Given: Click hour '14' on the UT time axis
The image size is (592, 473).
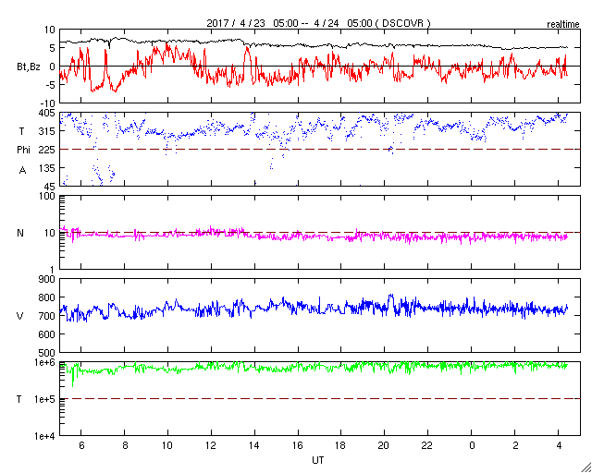Looking at the screenshot, I should [x=255, y=445].
